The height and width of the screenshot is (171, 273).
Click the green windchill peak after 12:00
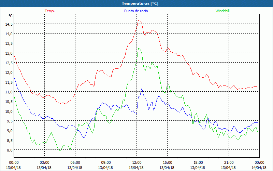click(x=139, y=49)
